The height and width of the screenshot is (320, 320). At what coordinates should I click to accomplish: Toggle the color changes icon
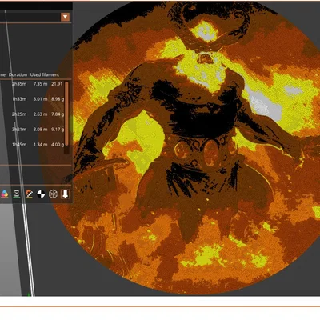[5, 194]
